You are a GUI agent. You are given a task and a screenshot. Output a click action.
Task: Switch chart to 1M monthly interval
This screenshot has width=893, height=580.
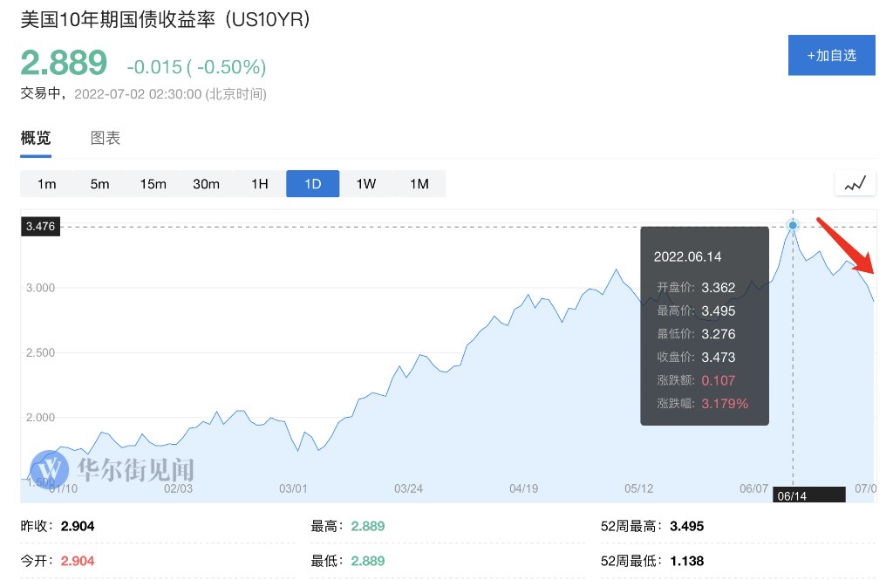click(419, 184)
